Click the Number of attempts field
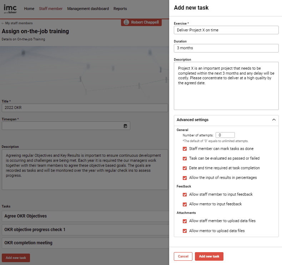Screen dimensions: 282x265 coord(225,135)
